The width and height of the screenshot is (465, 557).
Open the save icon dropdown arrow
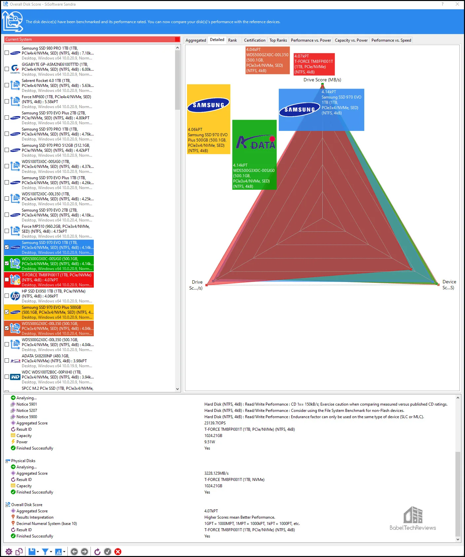tap(38, 552)
